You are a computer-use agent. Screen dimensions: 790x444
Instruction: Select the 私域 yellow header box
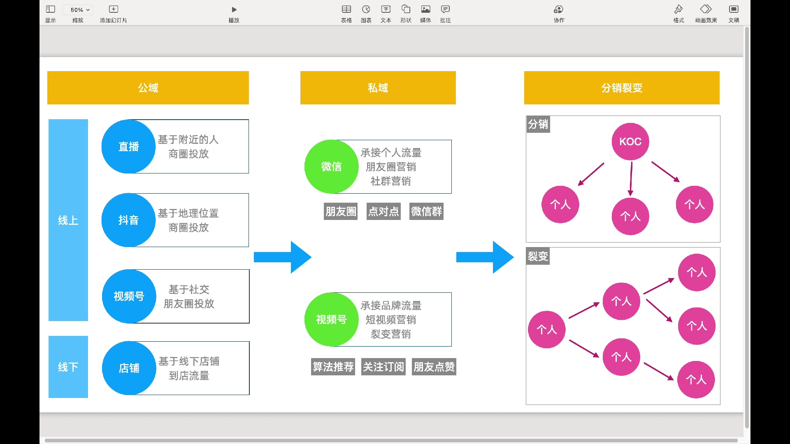pyautogui.click(x=378, y=88)
